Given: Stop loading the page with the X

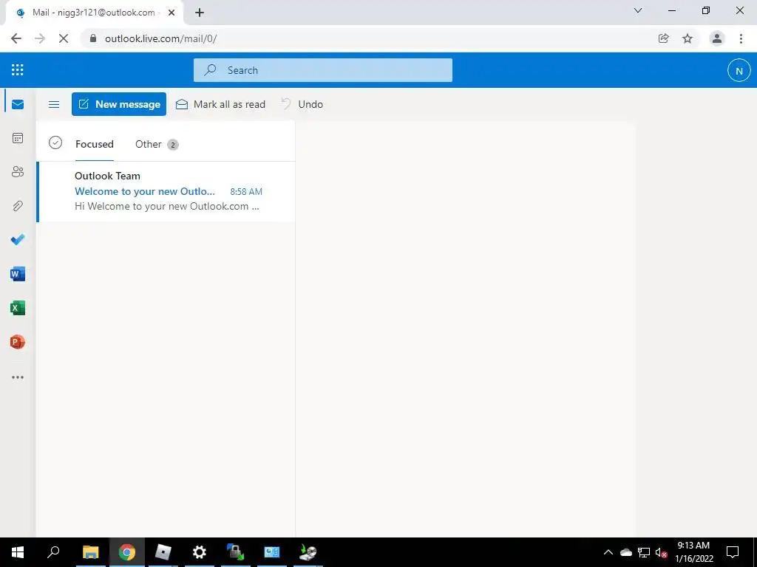Looking at the screenshot, I should tap(64, 38).
